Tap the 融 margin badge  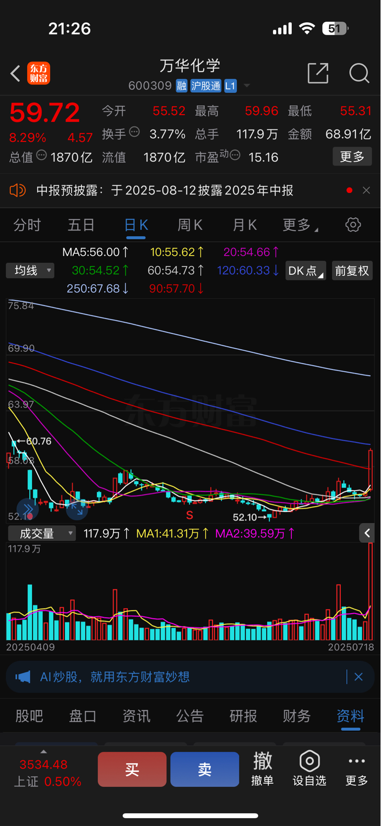(x=182, y=86)
